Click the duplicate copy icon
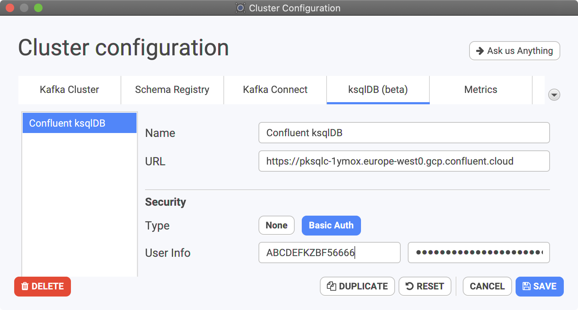This screenshot has width=578, height=310. (332, 286)
